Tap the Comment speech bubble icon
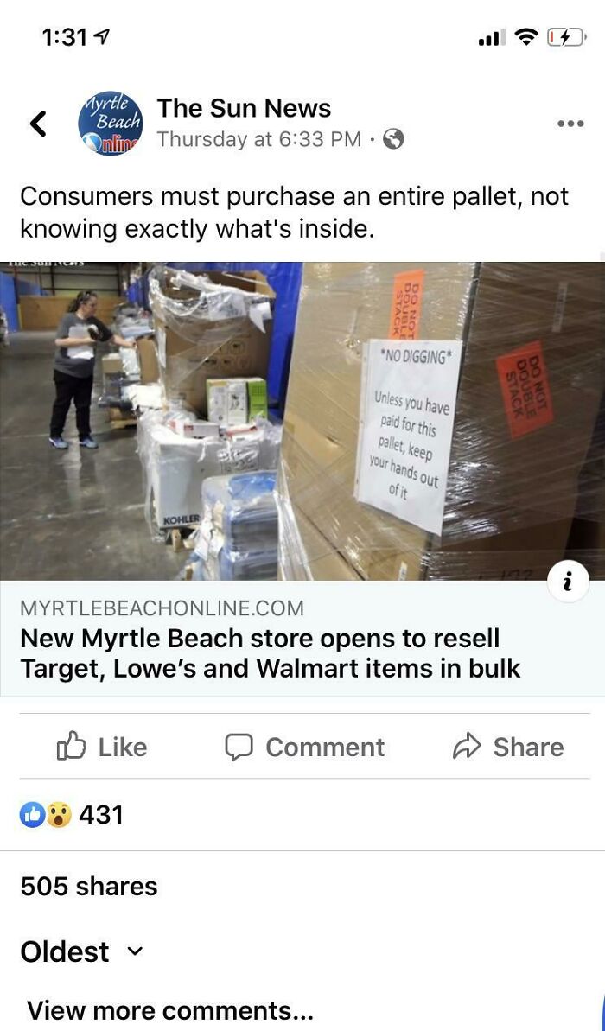 pyautogui.click(x=239, y=747)
